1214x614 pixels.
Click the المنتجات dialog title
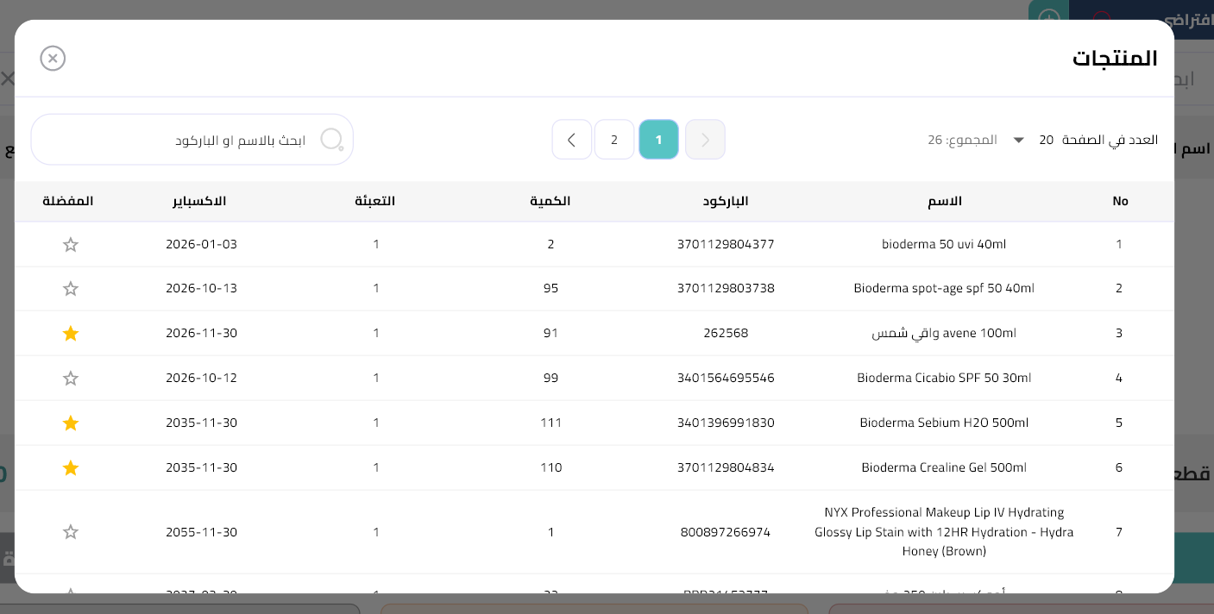point(1115,59)
